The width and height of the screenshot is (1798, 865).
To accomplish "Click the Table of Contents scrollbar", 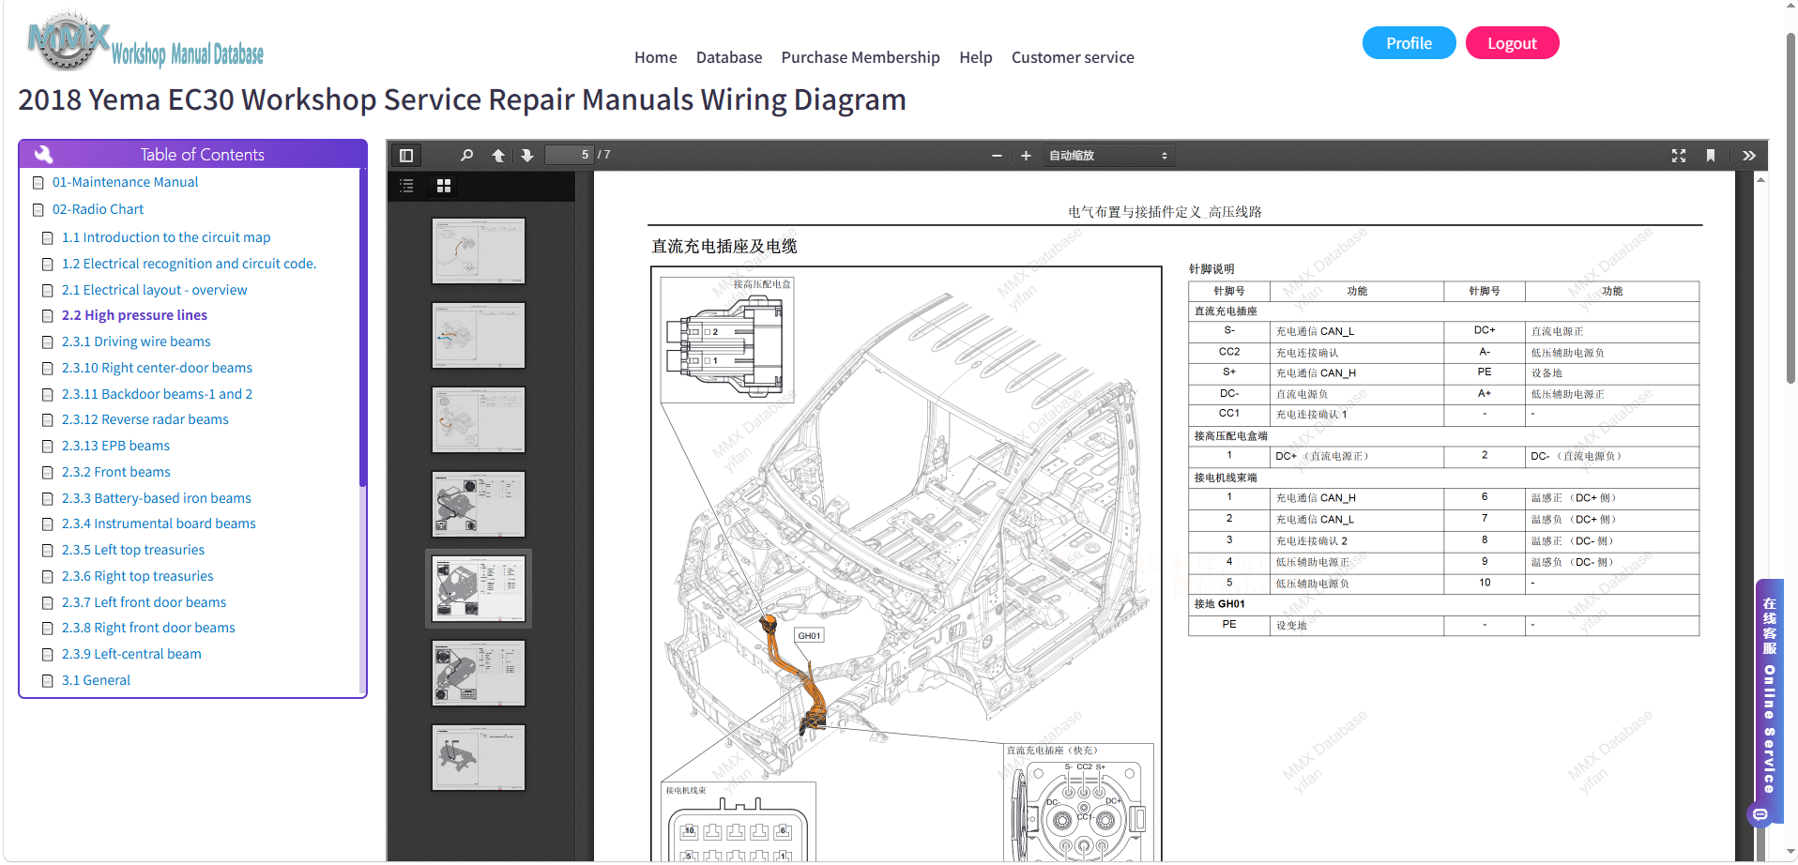I will click(362, 328).
